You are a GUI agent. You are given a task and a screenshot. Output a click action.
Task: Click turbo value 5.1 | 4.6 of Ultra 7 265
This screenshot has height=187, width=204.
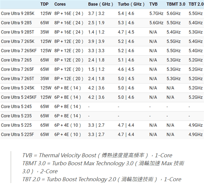pos(126,60)
